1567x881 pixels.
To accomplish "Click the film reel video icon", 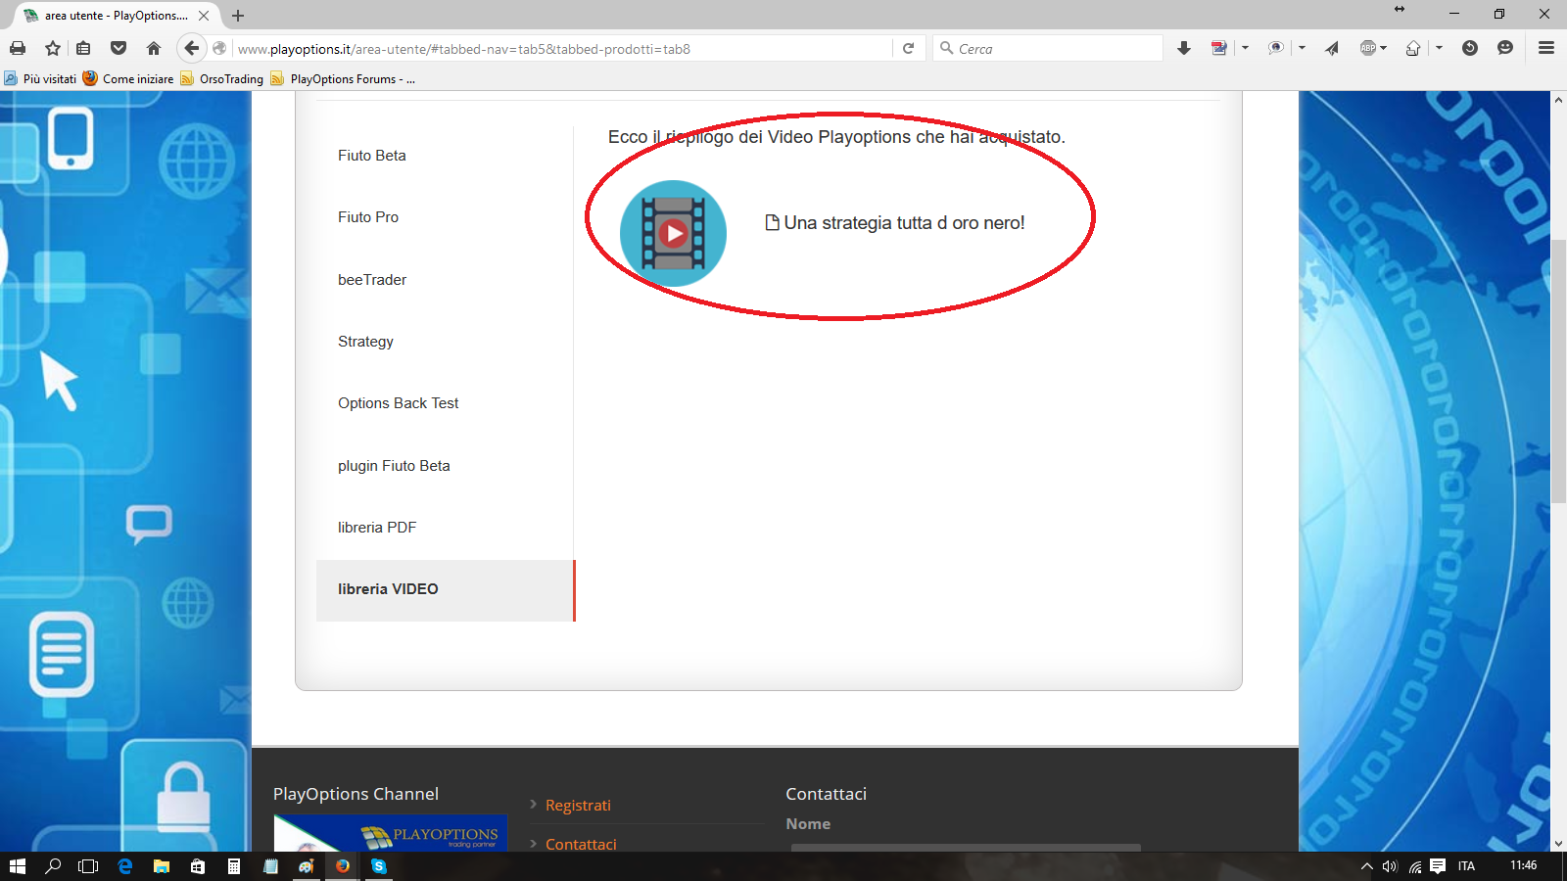I will (673, 233).
